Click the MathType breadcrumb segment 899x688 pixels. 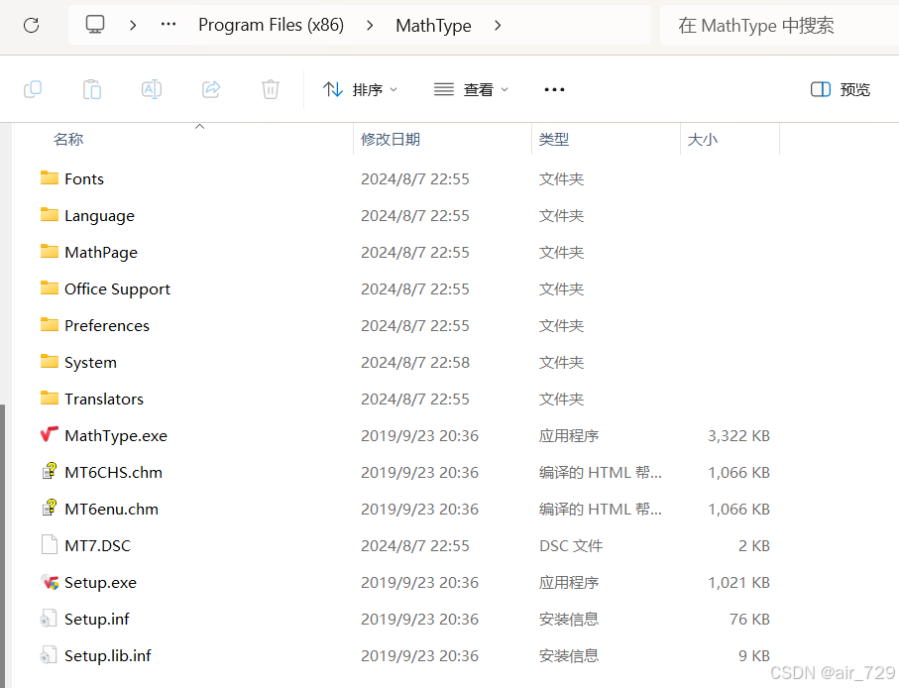pos(433,25)
